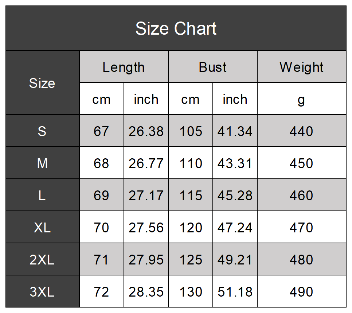
Task: Click the 460 weight value
Action: tap(301, 196)
